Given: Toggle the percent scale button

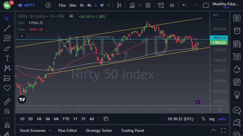Looking at the screenshot, I should click(203, 119).
